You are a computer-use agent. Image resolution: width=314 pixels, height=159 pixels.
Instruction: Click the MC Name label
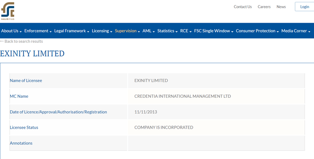(19, 96)
